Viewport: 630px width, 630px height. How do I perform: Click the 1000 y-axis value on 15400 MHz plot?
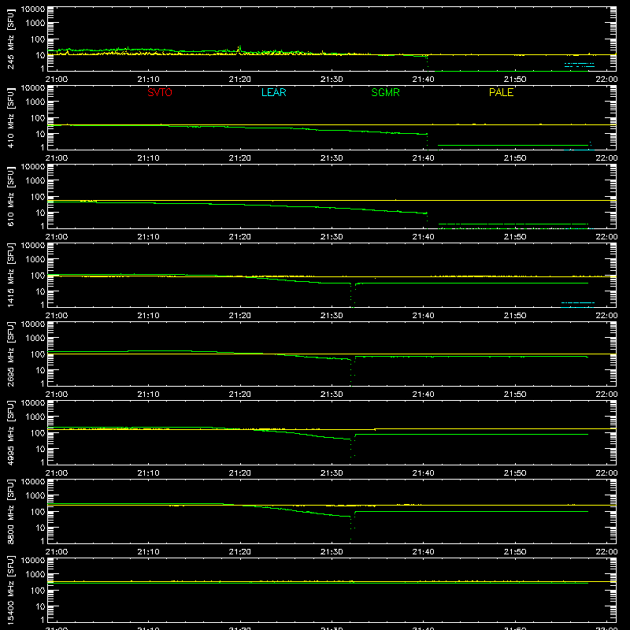click(x=35, y=575)
